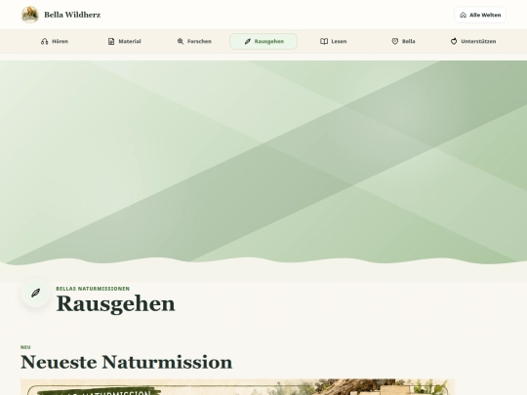Go to the Forschen tab label
Screen dimensions: 527x395
pyautogui.click(x=199, y=41)
